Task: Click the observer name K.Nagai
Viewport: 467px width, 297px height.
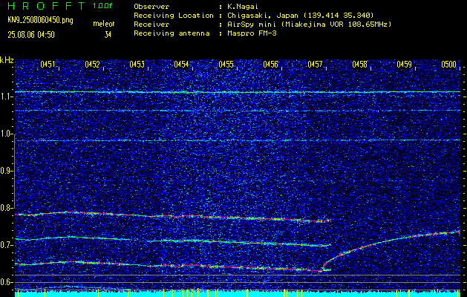Action: click(243, 6)
